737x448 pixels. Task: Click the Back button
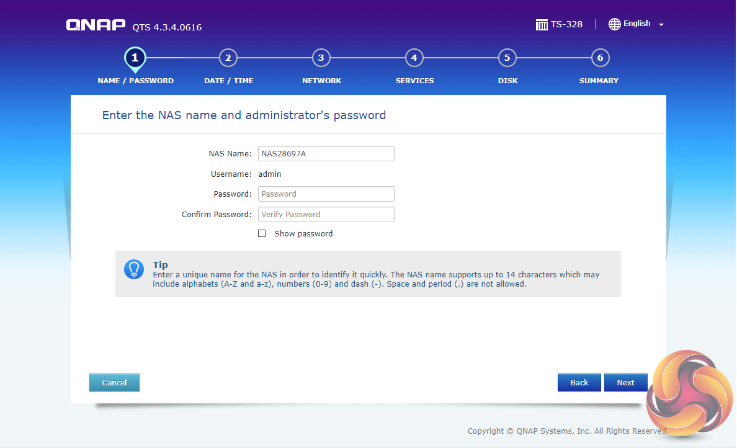579,383
